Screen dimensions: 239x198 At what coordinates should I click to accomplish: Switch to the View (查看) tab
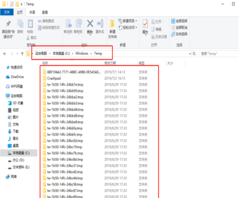pyautogui.click(x=45, y=12)
